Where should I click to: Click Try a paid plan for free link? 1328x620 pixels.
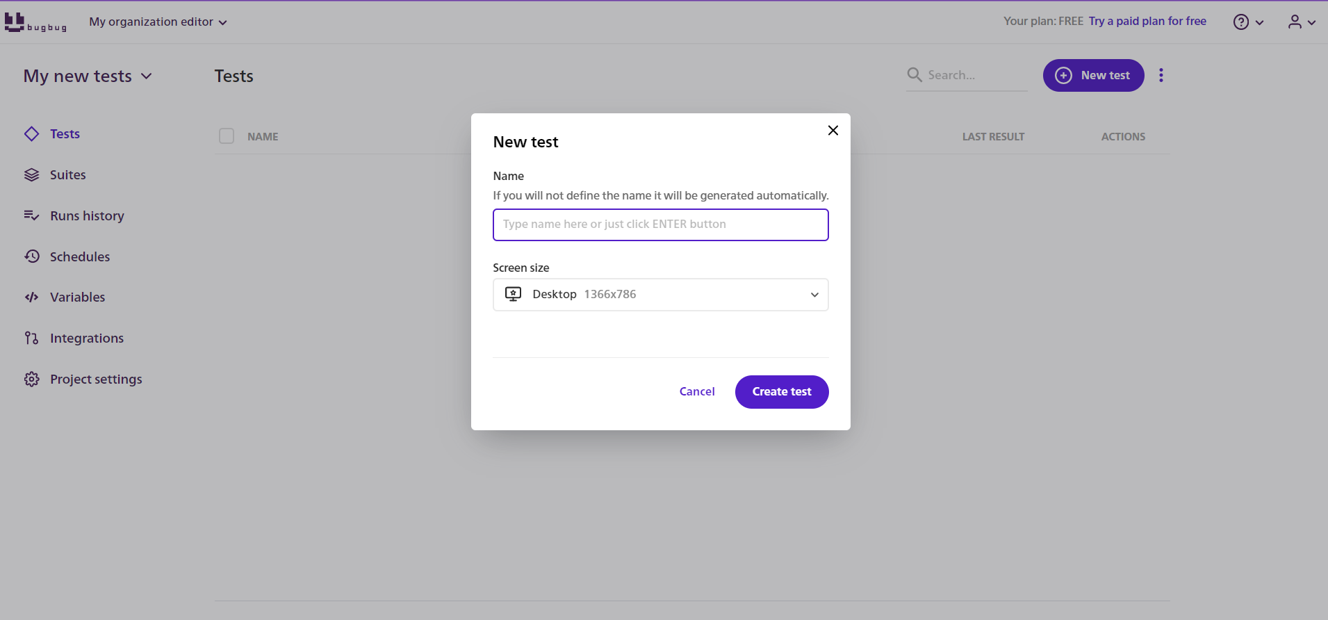[1147, 22]
